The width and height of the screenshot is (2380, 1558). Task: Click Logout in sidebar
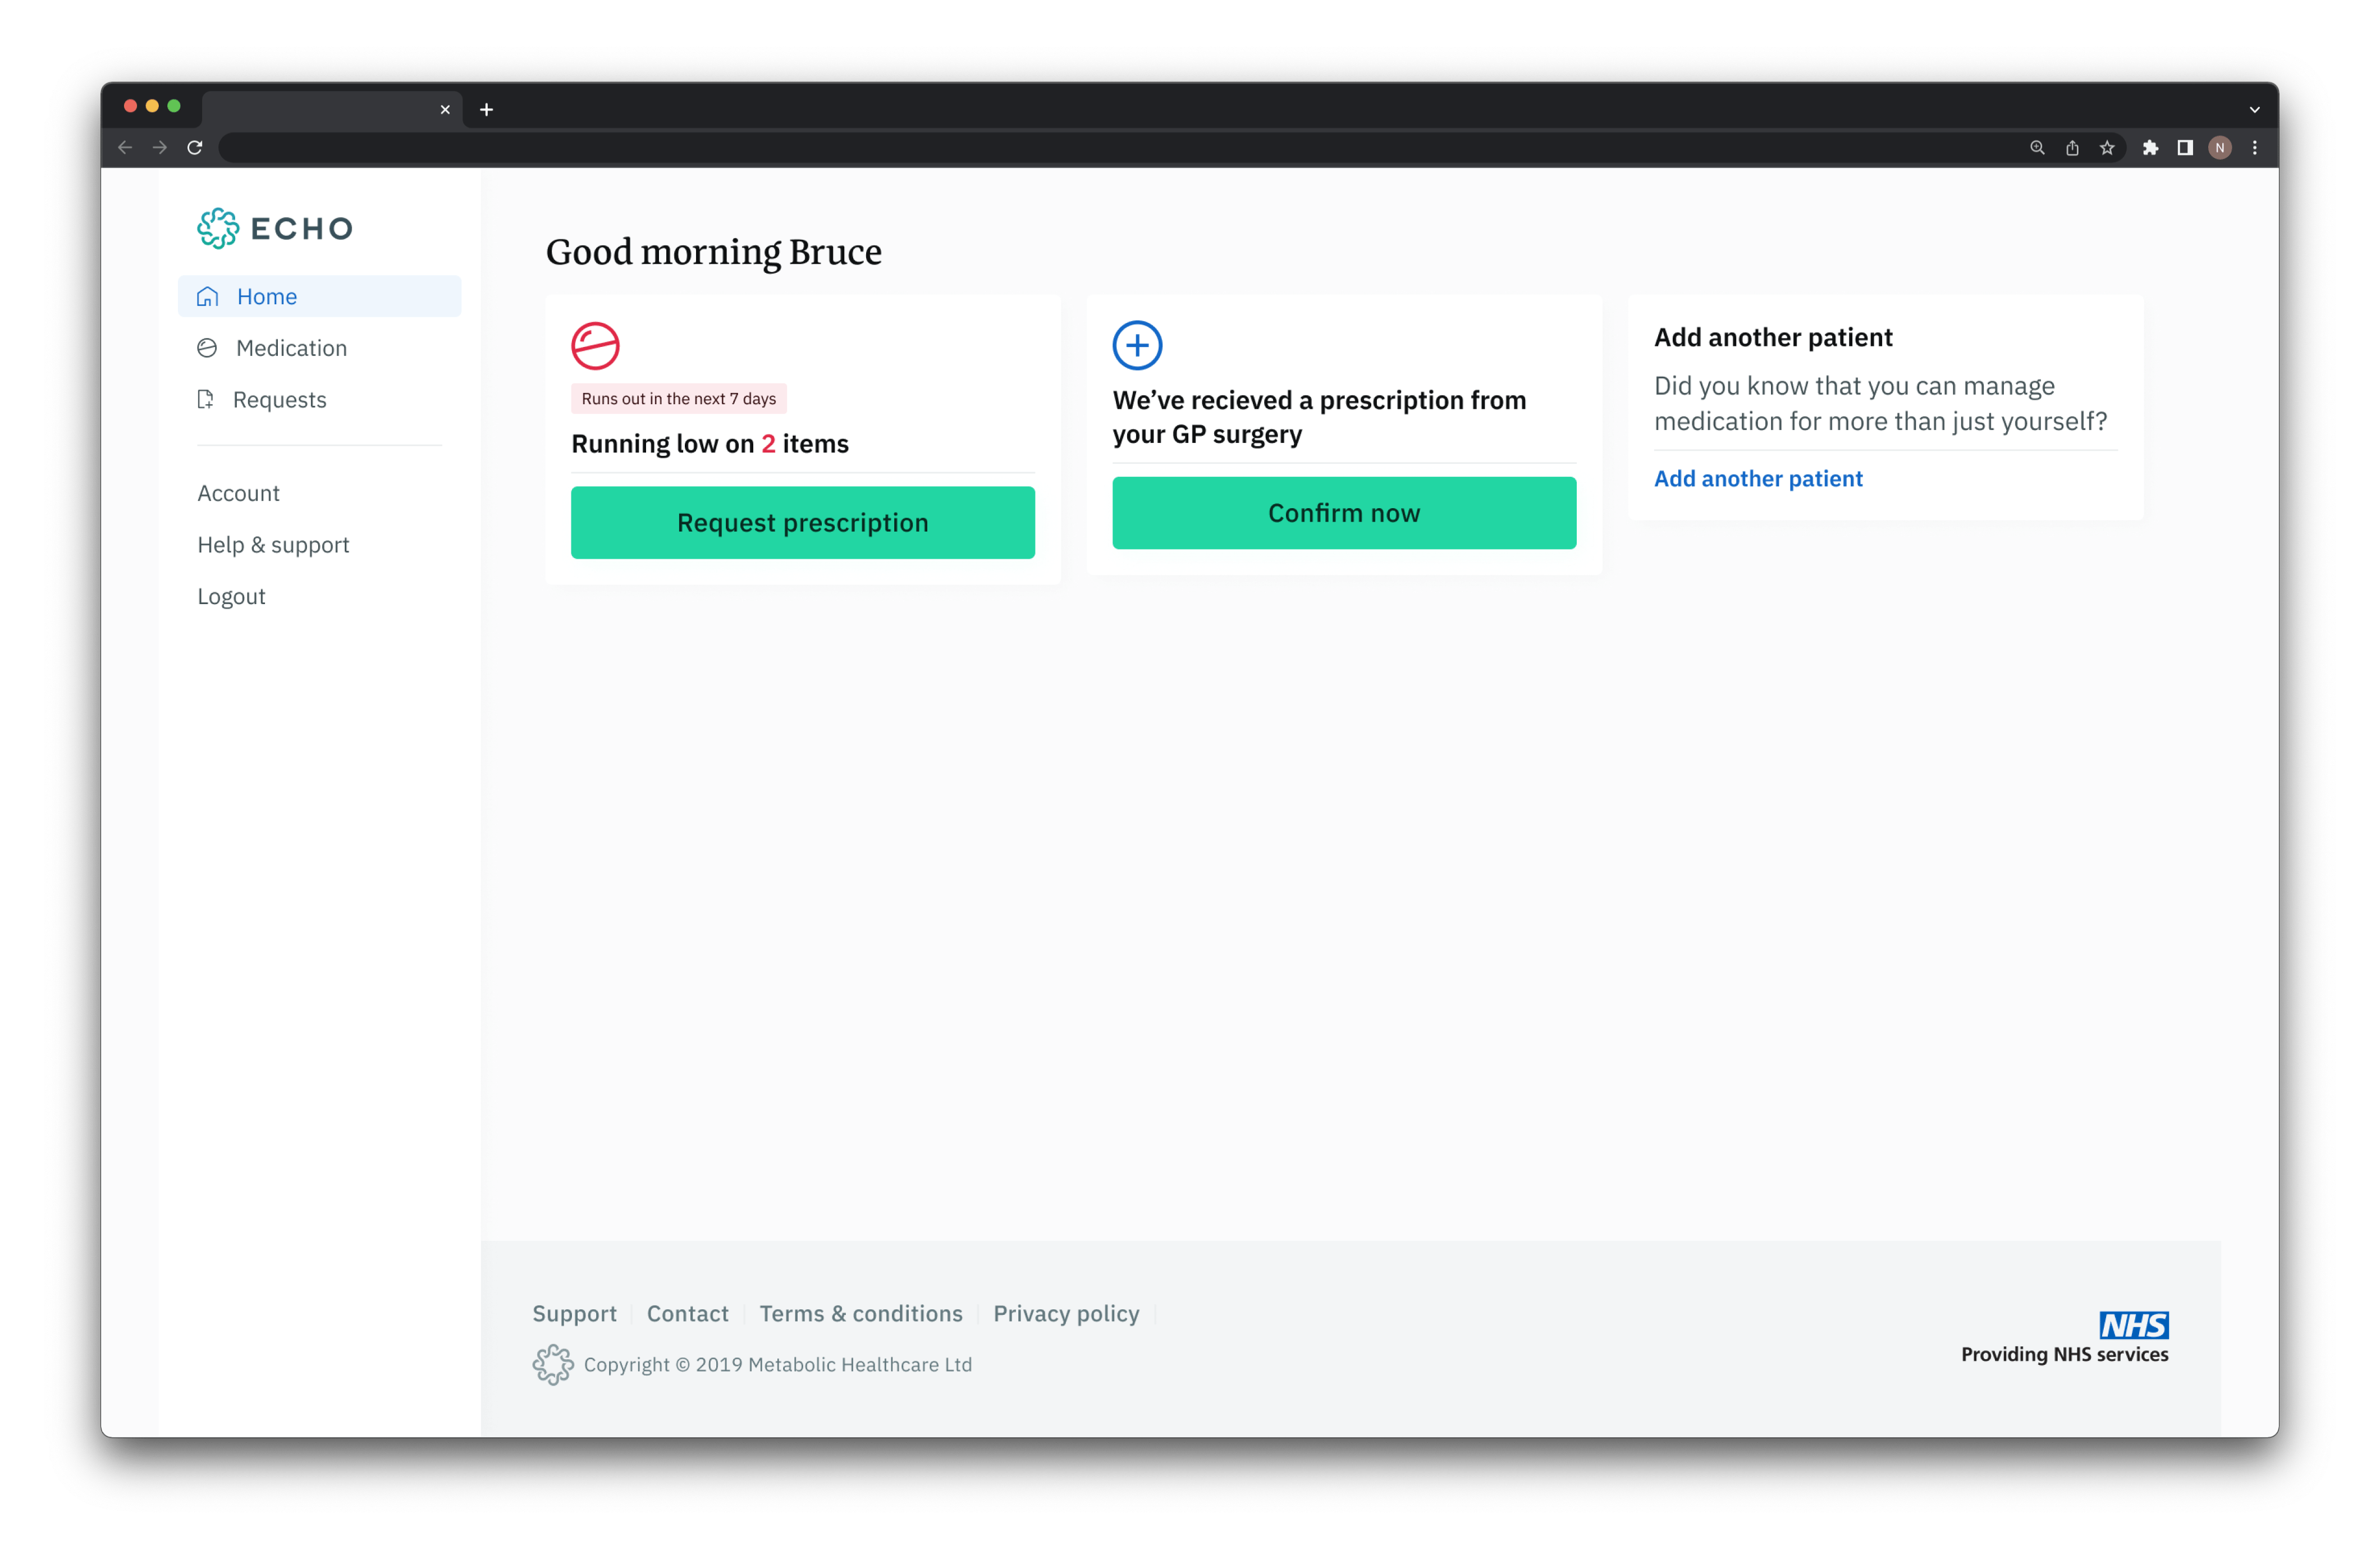(231, 597)
